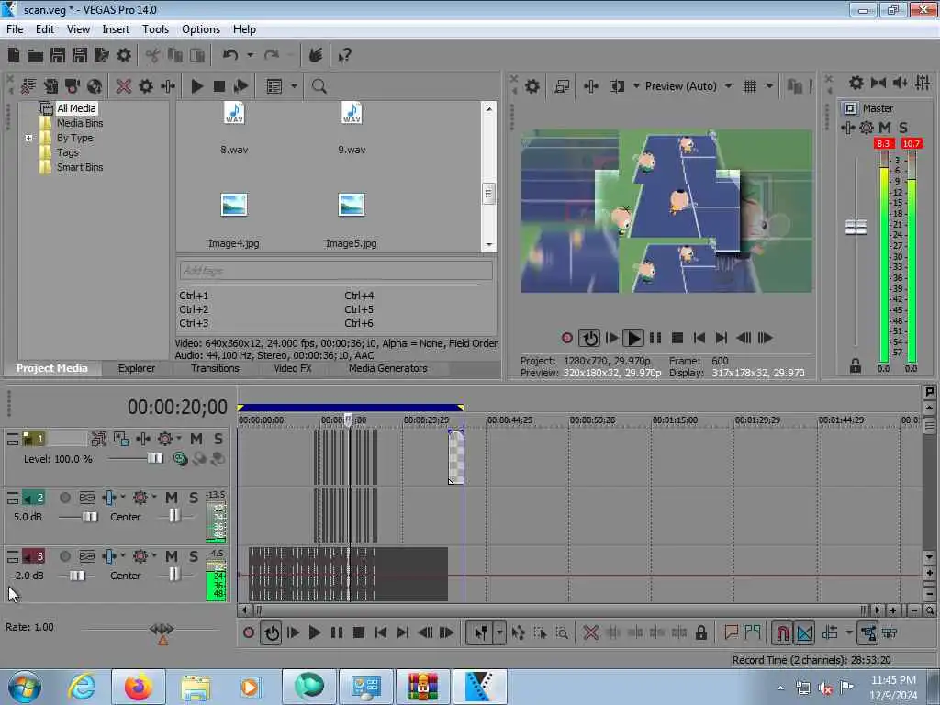Mute video track 1
The image size is (940, 705).
click(x=196, y=439)
